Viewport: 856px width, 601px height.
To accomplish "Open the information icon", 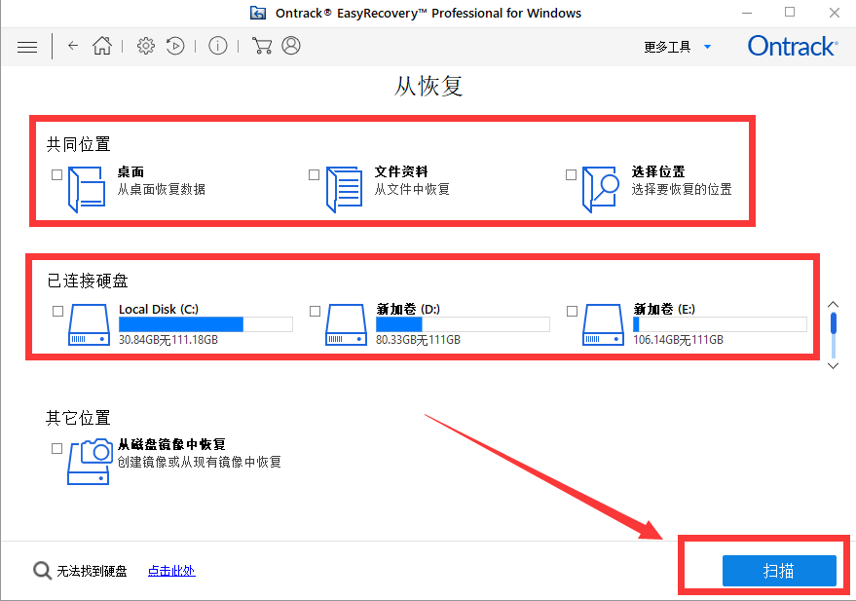I will point(218,46).
